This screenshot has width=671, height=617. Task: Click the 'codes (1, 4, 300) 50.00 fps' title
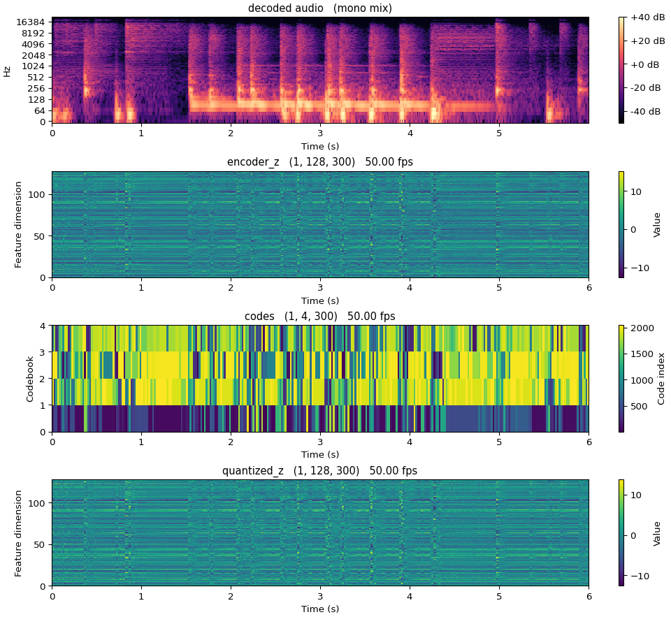click(320, 317)
